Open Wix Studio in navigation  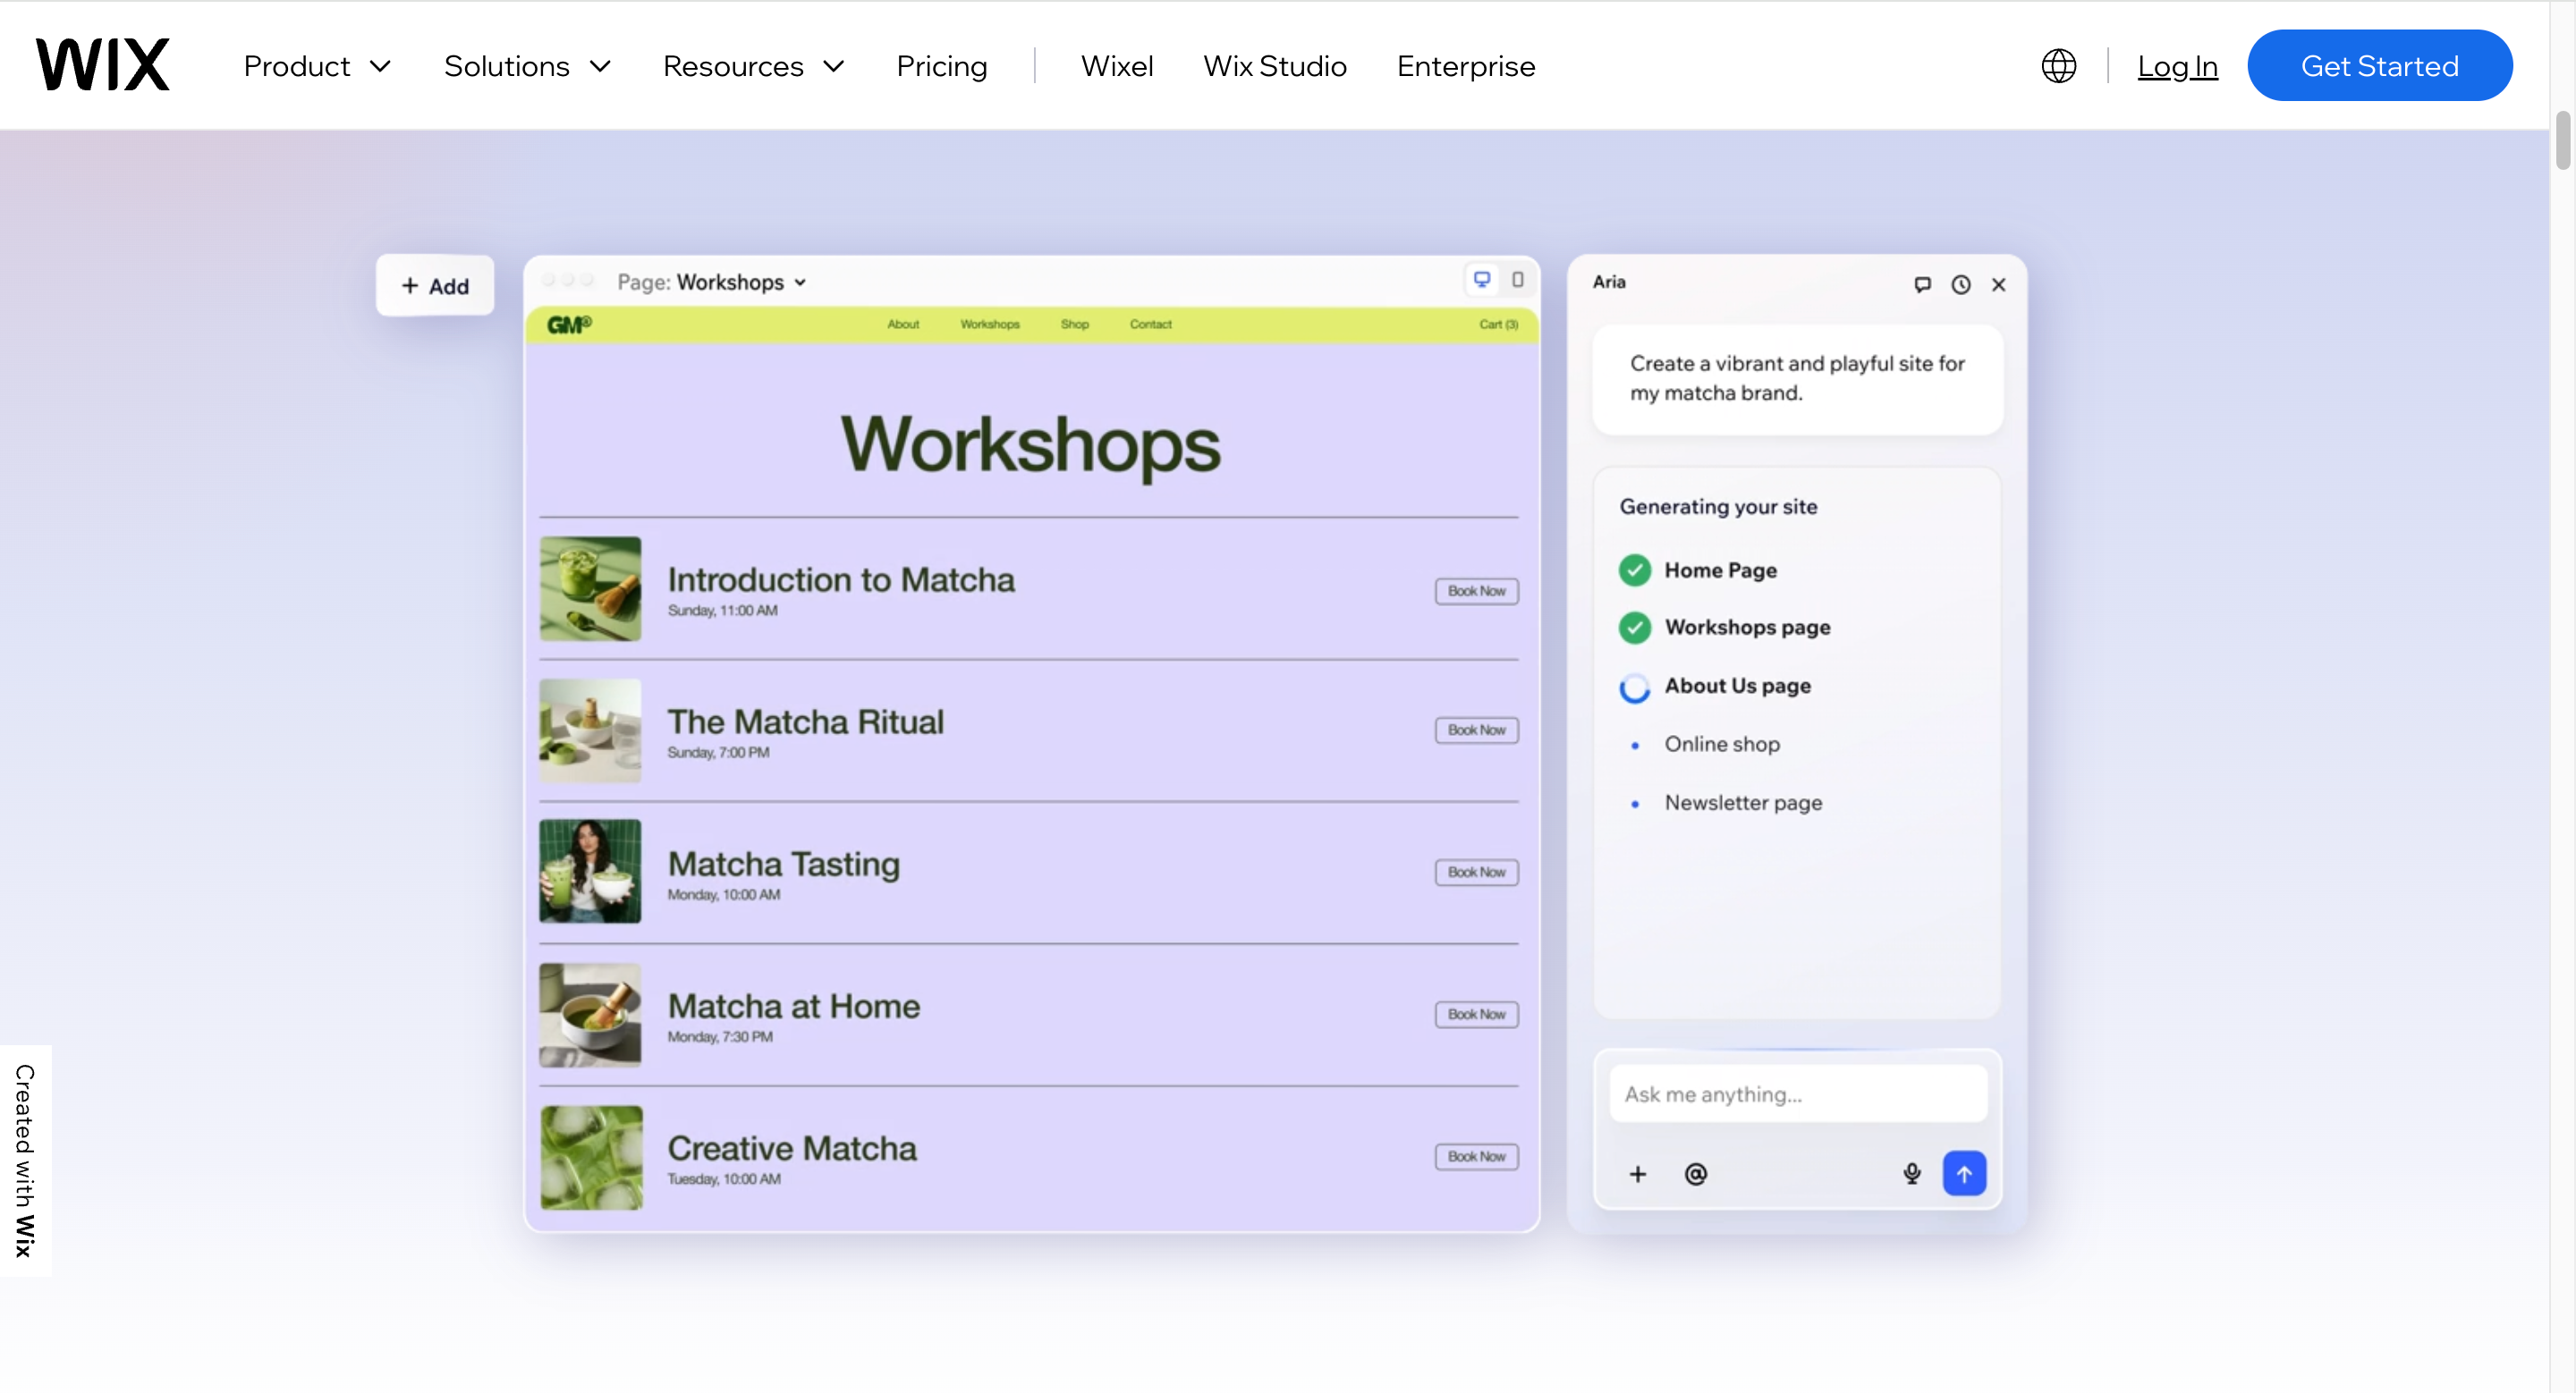(1275, 66)
